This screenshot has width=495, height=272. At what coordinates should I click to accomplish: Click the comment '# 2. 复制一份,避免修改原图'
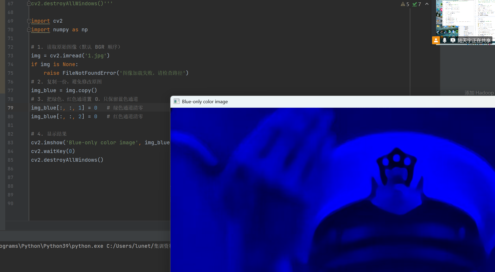point(66,82)
